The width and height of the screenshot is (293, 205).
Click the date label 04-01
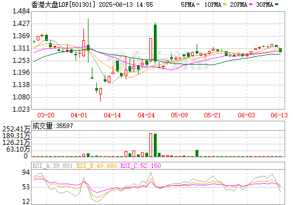tap(79, 115)
